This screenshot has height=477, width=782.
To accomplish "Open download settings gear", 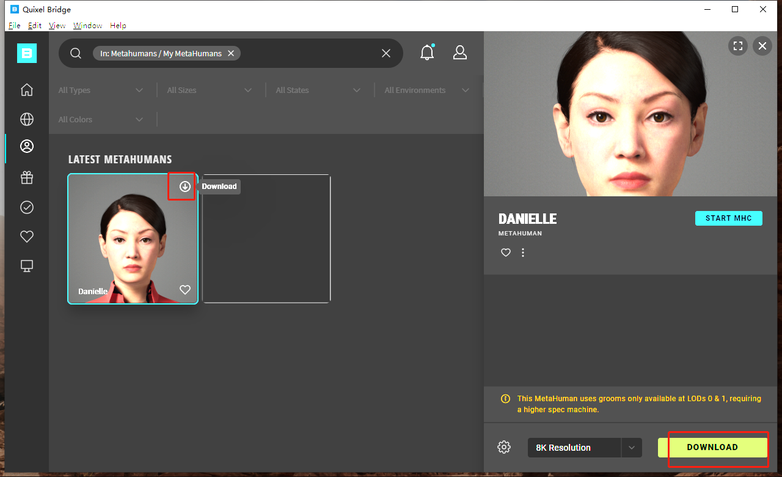I will [504, 447].
